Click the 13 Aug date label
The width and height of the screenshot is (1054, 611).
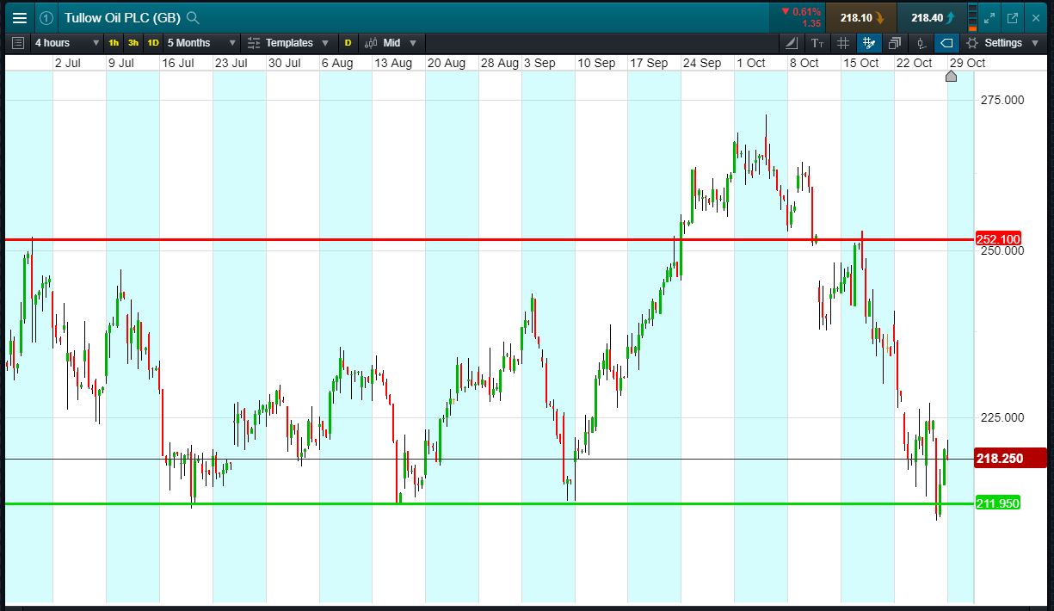[x=392, y=63]
